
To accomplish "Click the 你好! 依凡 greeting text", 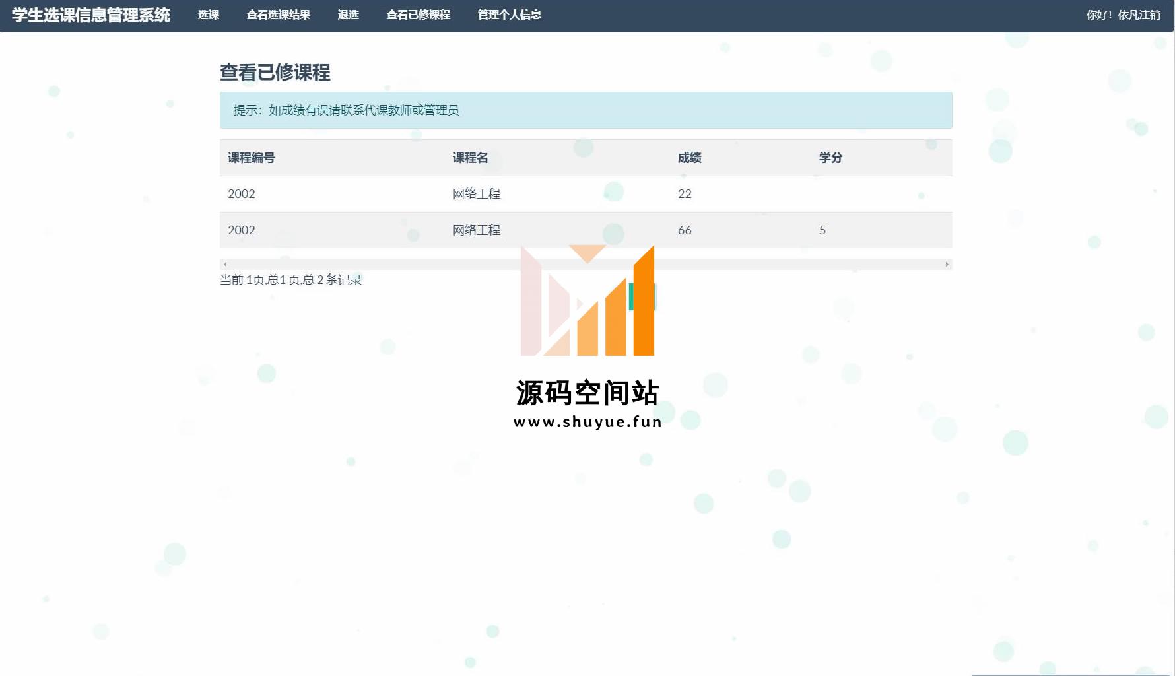I will (1112, 15).
